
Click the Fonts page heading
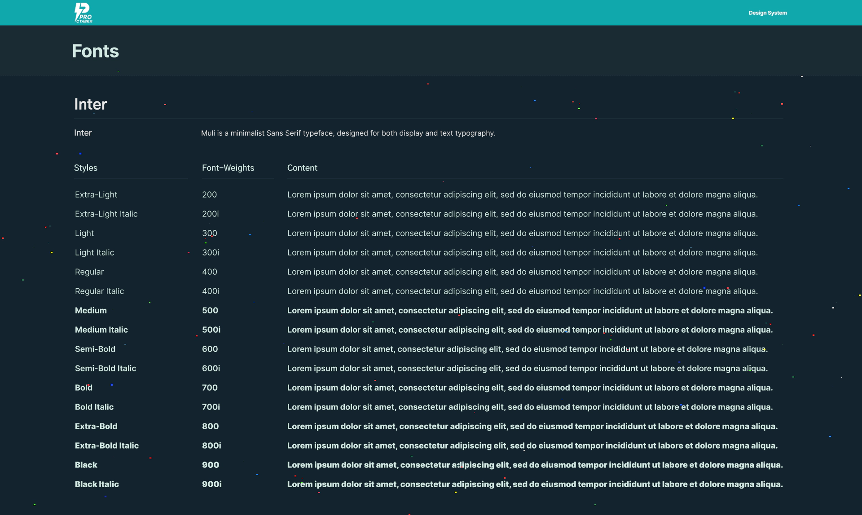click(x=95, y=51)
